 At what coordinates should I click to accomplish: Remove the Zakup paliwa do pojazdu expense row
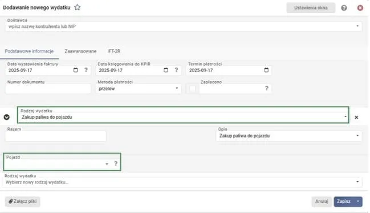(356, 117)
